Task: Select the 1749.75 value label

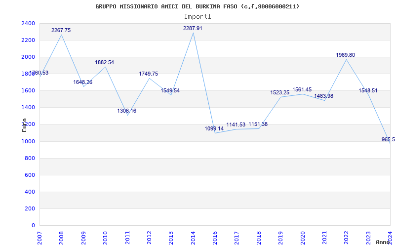Action: (148, 74)
